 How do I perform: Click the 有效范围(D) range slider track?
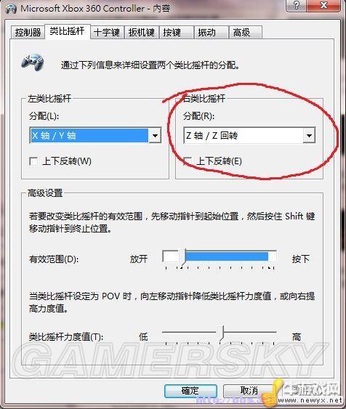pos(220,256)
